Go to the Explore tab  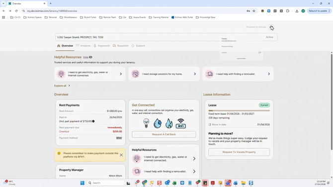click(138, 46)
